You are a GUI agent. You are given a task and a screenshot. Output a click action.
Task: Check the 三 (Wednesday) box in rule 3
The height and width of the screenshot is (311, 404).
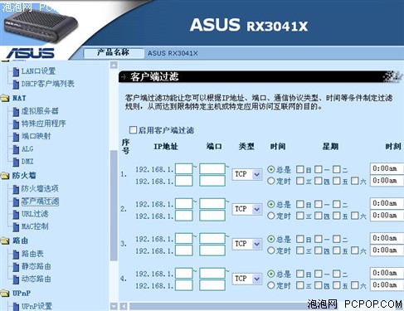pos(300,250)
